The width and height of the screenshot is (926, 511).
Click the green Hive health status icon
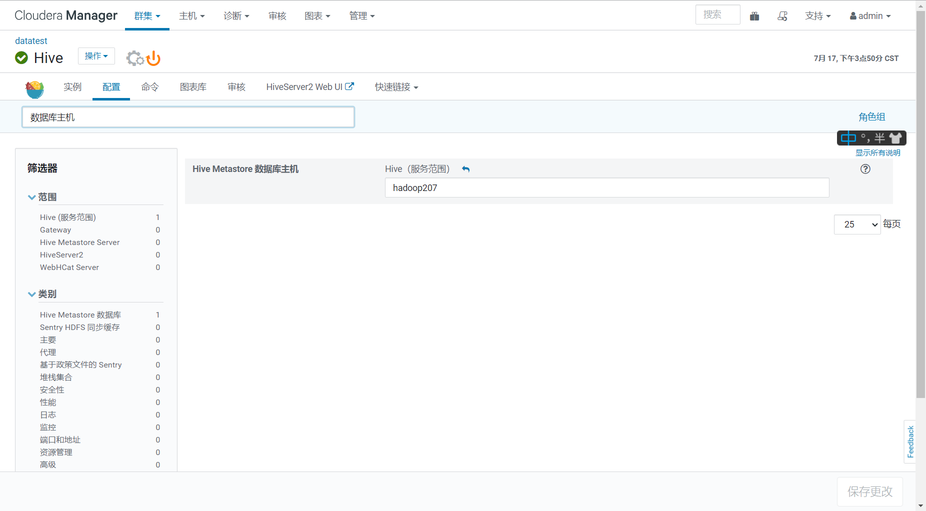click(x=21, y=58)
